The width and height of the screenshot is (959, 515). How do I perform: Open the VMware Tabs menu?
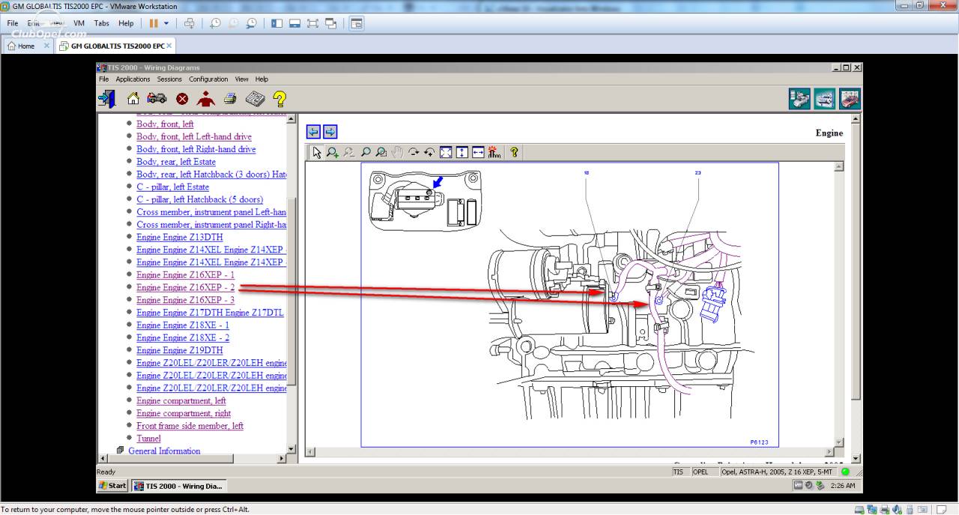coord(102,23)
